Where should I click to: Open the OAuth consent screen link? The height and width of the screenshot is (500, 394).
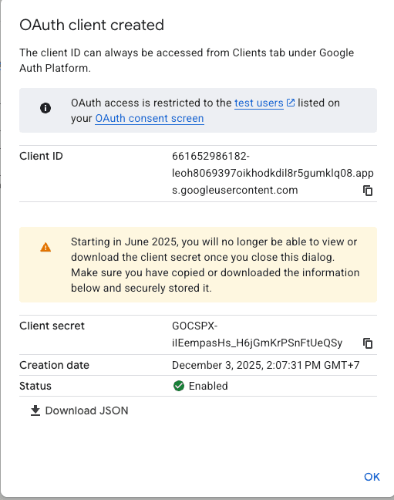pos(150,118)
